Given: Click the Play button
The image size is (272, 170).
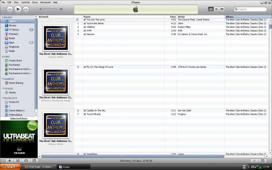Looking at the screenshot, I should pos(18,9).
